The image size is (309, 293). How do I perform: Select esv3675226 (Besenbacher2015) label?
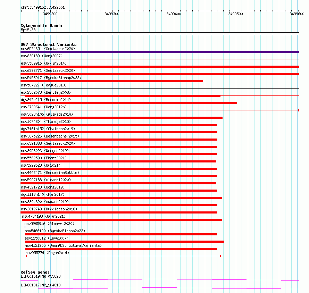tap(50, 136)
